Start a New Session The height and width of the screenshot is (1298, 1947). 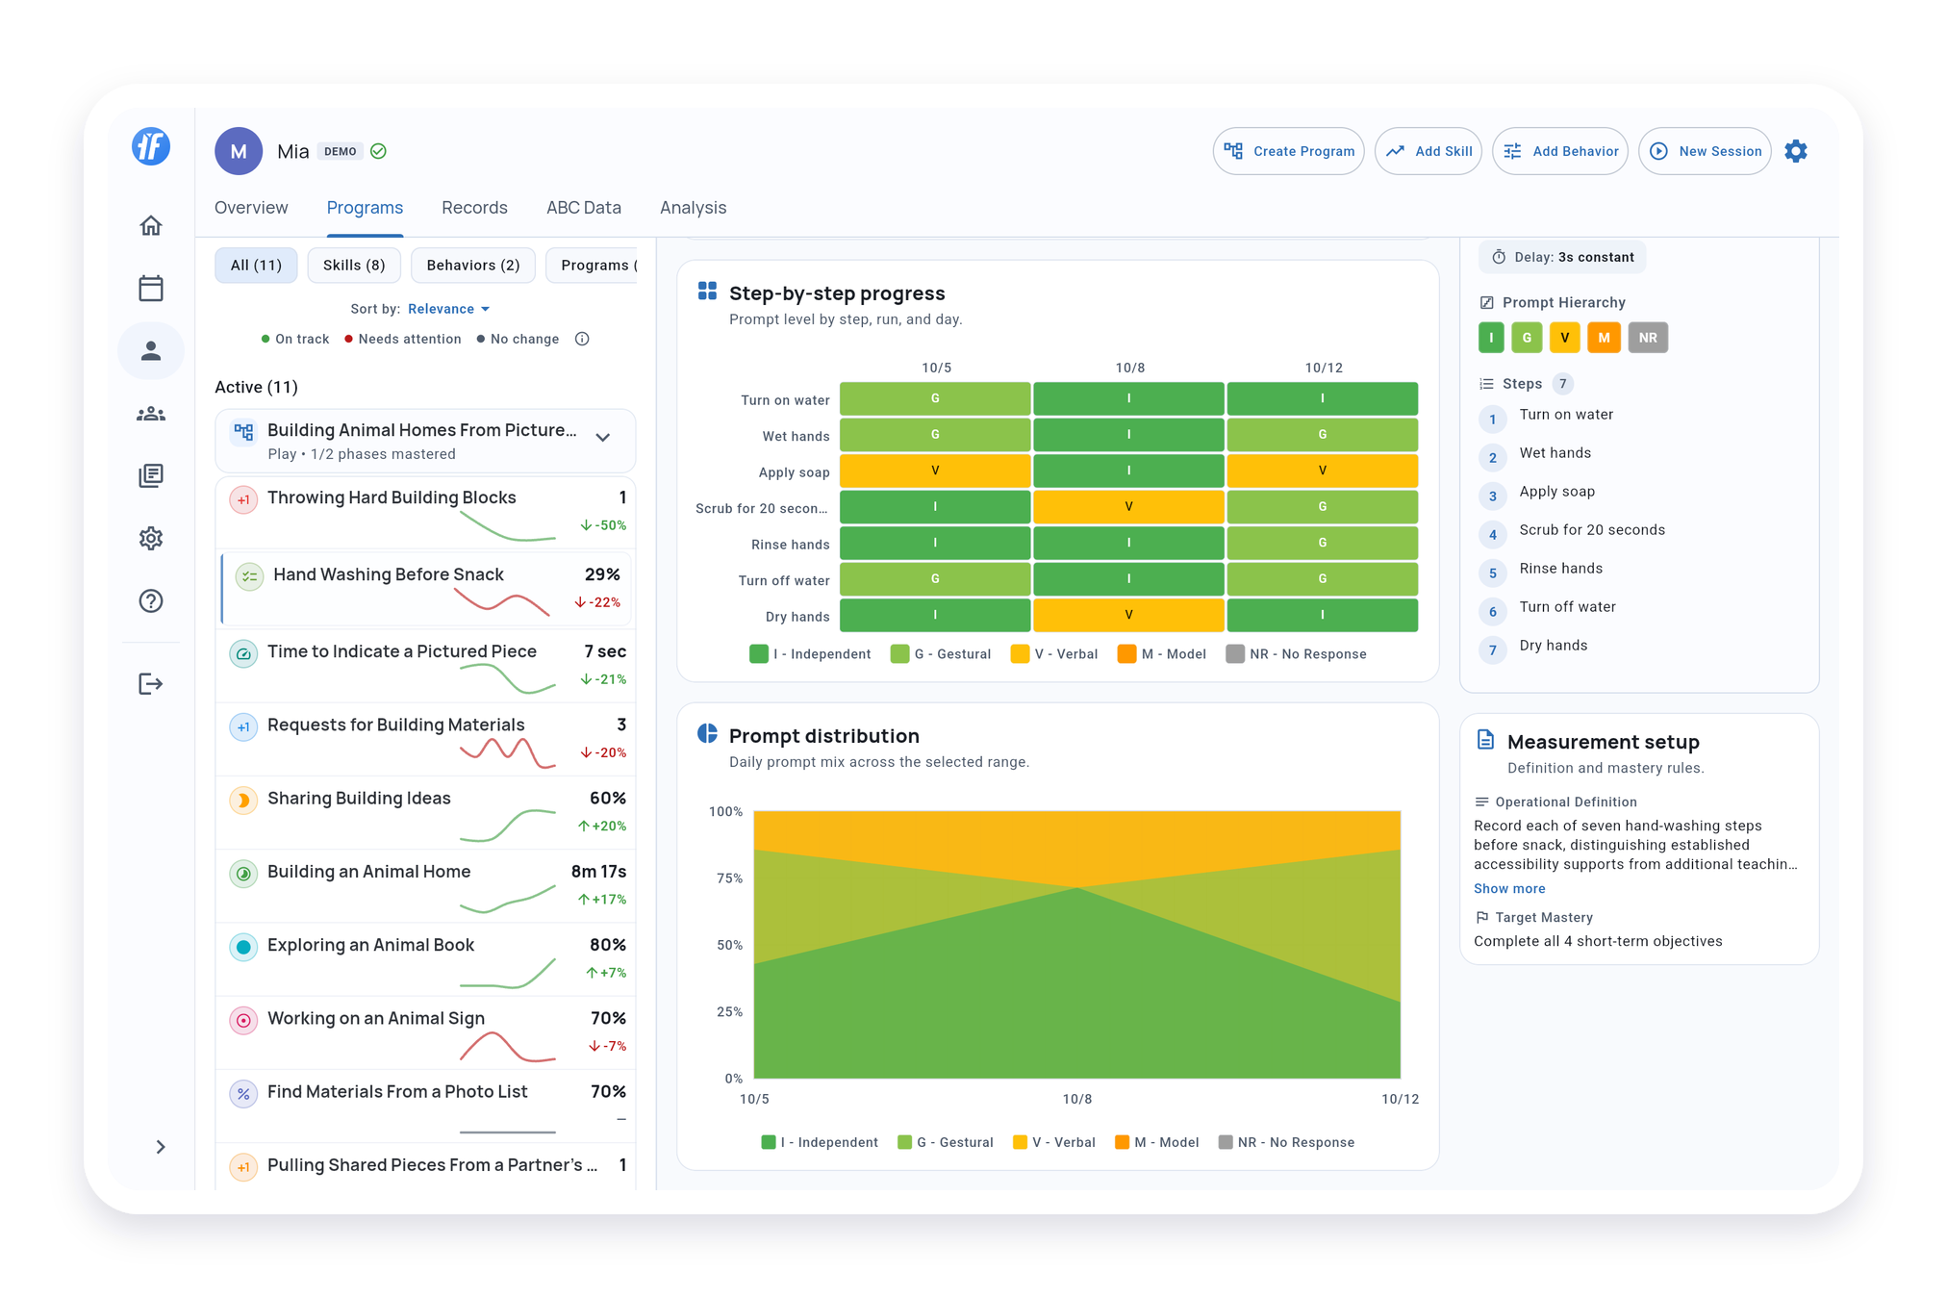[x=1706, y=151]
